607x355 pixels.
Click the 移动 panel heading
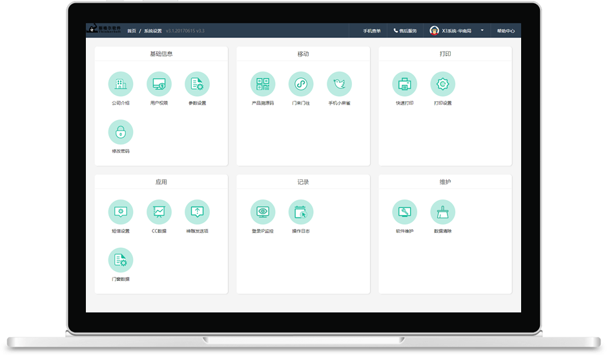303,54
